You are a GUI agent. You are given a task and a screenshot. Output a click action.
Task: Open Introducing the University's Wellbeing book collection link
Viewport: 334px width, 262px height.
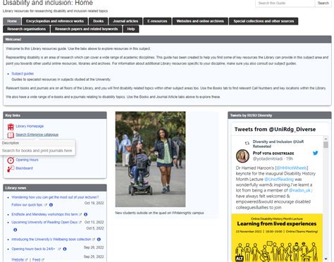point(51,239)
